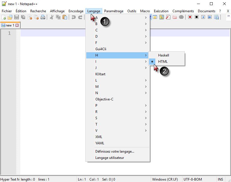Expand the J languages submenu
The width and height of the screenshot is (231, 182).
coord(118,68)
